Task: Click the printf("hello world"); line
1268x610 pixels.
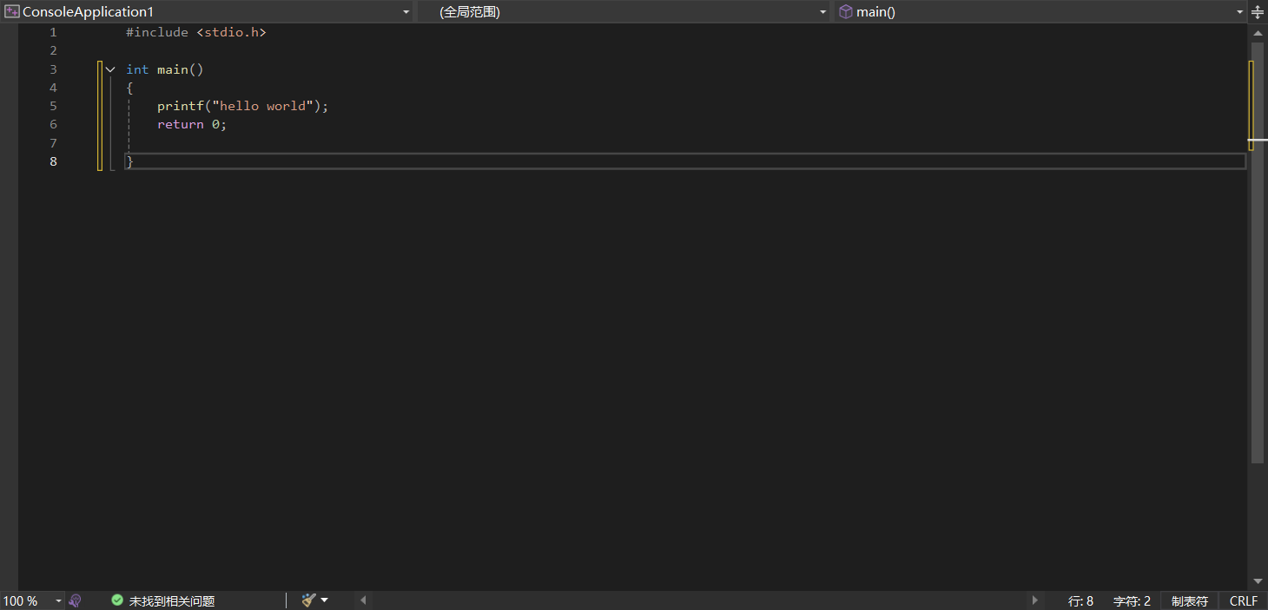Action: click(x=243, y=106)
